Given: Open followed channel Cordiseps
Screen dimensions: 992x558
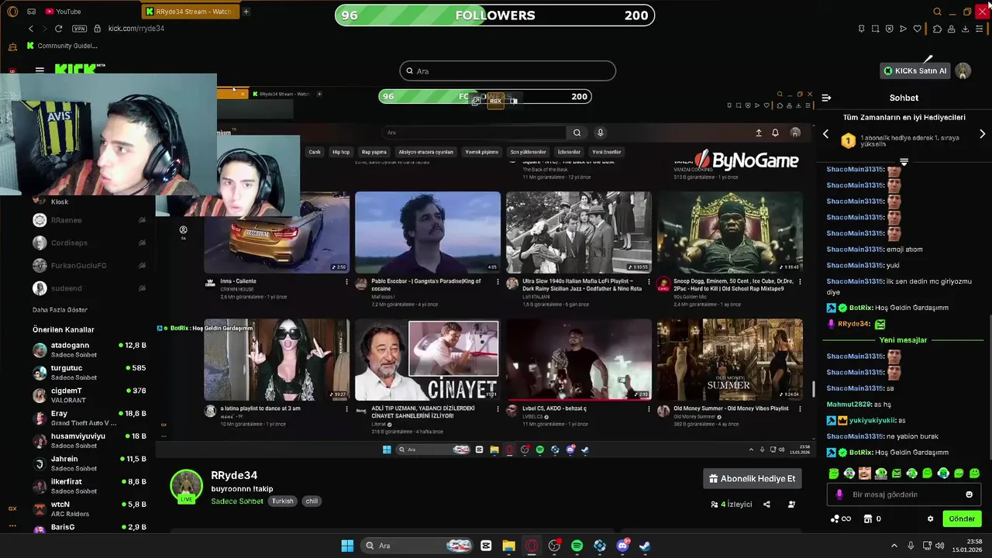Looking at the screenshot, I should pyautogui.click(x=89, y=243).
